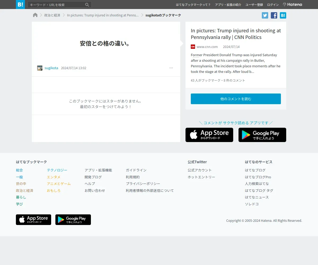Viewport: 318px width, 265px height.
Task: Open 政治と経済 breadcrumb
Action: (x=52, y=15)
